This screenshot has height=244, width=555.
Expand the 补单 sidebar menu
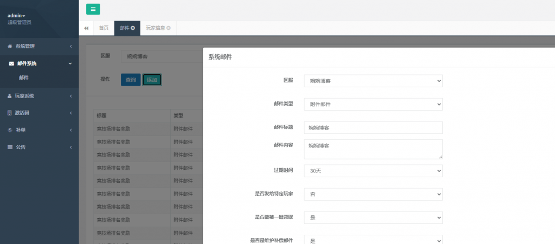[39, 130]
